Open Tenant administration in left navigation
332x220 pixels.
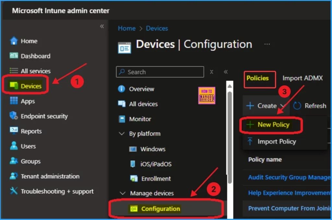[x=50, y=176]
